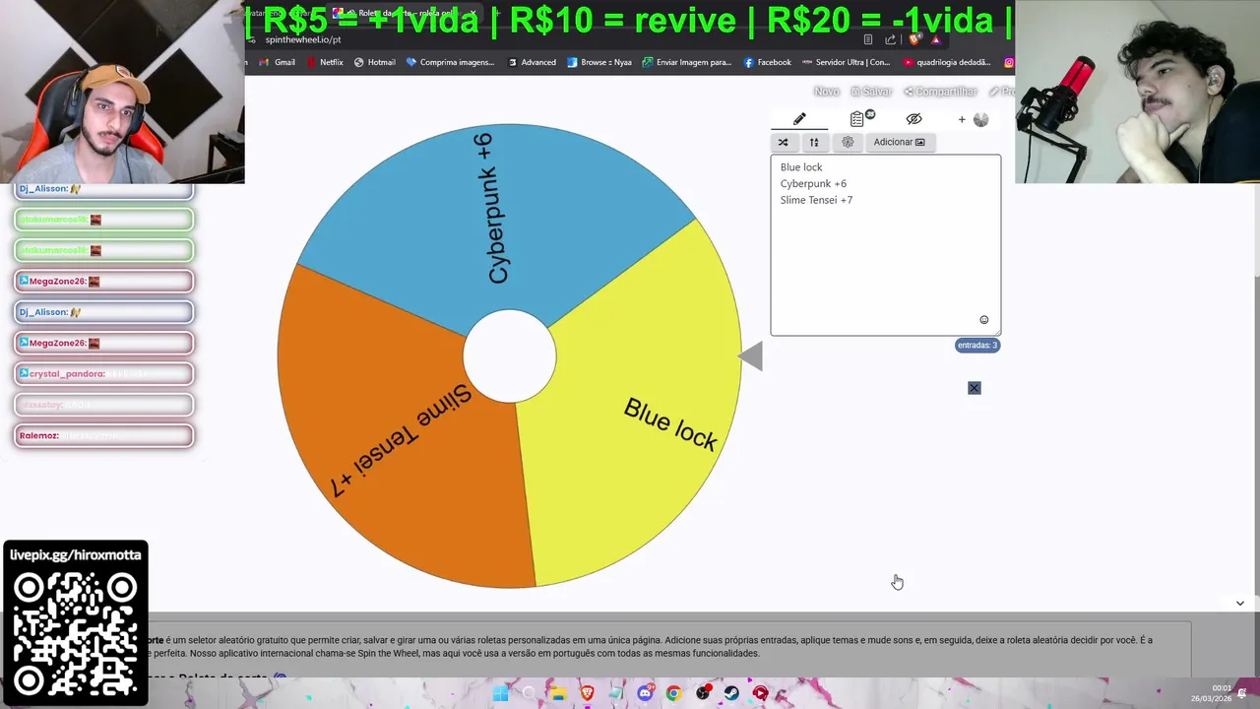Sort the entries alphabetically
1260x709 pixels.
point(814,142)
